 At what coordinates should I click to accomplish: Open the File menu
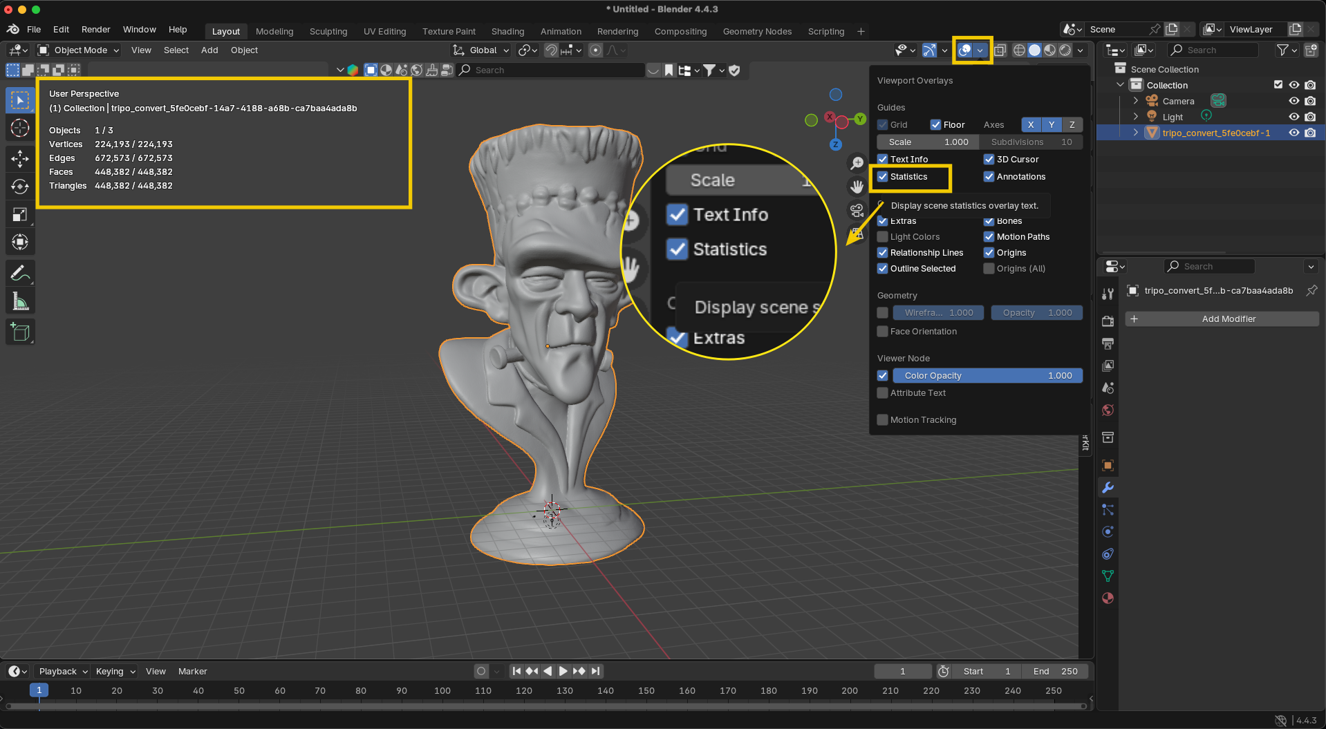[x=34, y=30]
